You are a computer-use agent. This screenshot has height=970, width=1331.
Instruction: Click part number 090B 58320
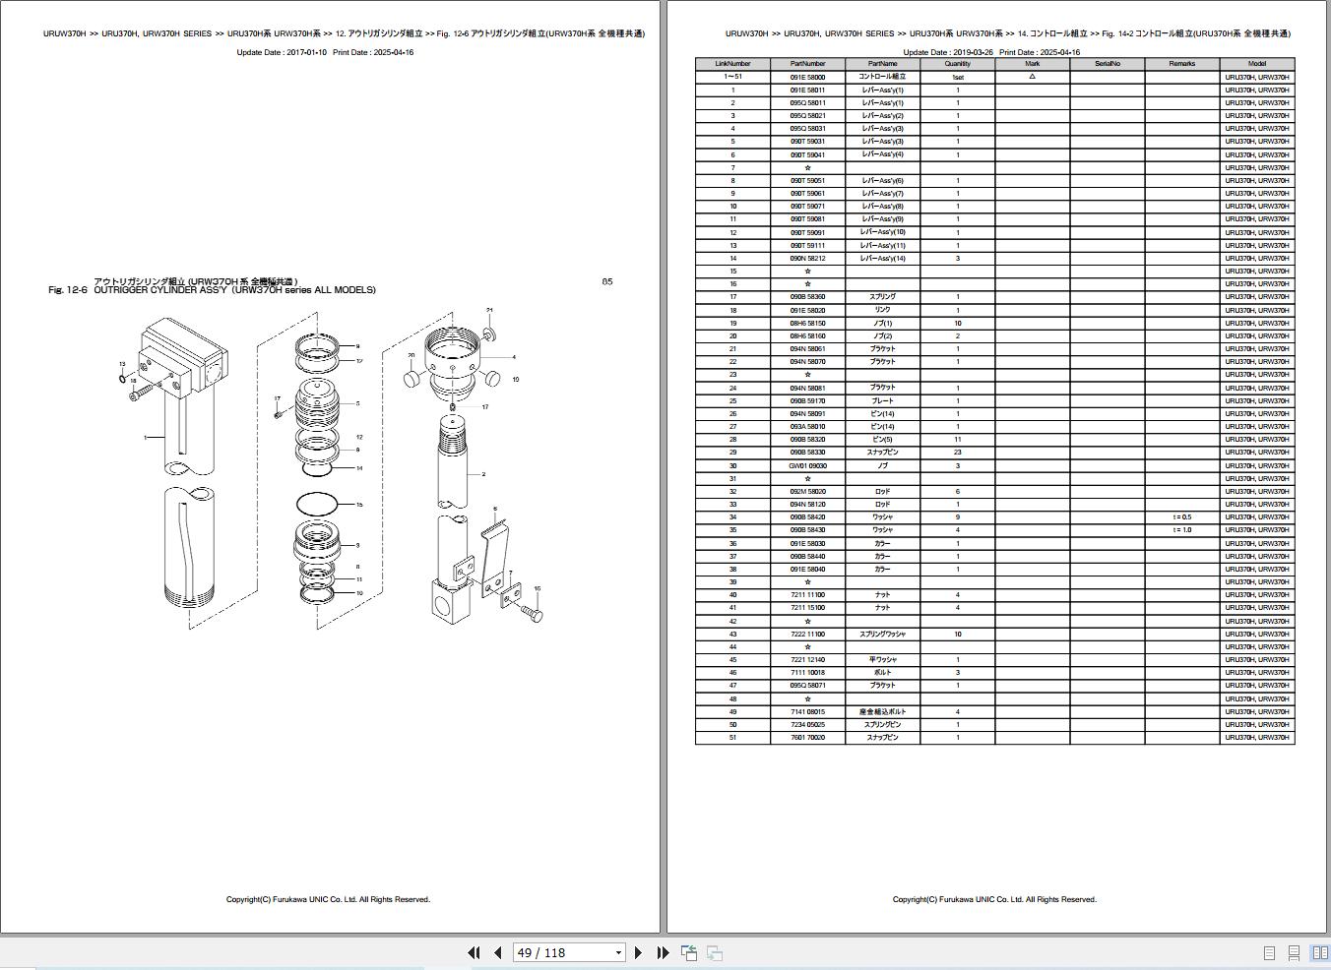807,440
